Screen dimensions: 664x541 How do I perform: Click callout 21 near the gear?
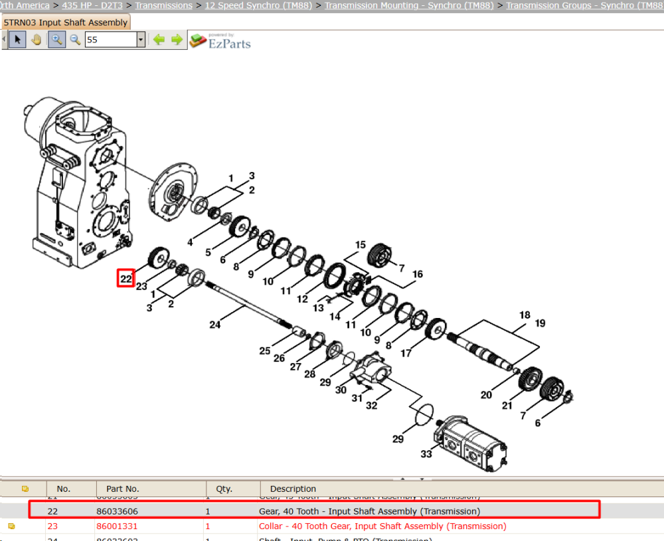pyautogui.click(x=507, y=406)
